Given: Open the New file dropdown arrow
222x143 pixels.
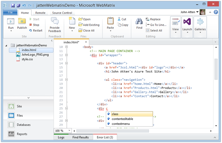Looking at the screenshot, I should point(72,31).
